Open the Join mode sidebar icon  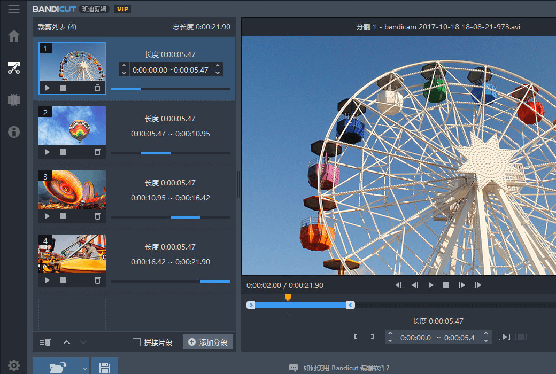pyautogui.click(x=14, y=99)
